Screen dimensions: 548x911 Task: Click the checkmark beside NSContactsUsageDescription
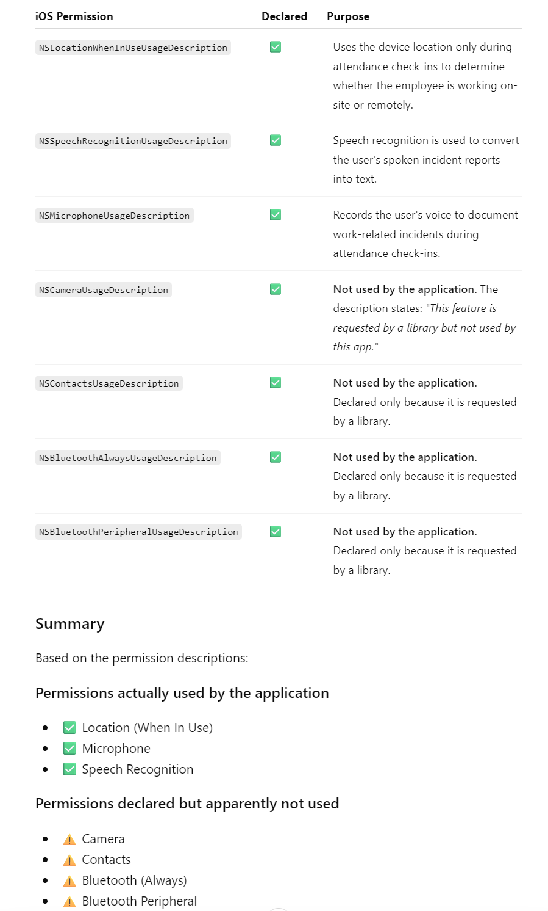276,383
